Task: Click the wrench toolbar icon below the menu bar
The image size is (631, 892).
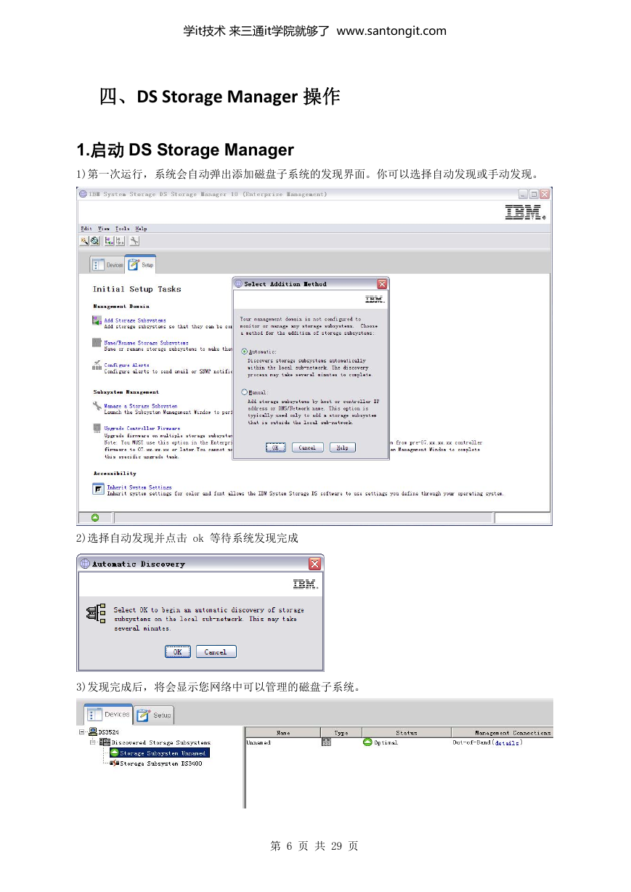Action: (x=134, y=240)
